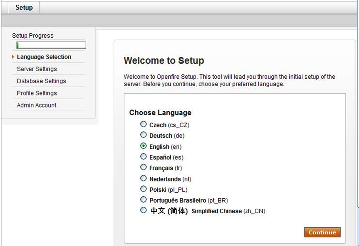Viewport: 359px width, 246px height.
Task: Click the Choose Language heading
Action: pyautogui.click(x=160, y=113)
